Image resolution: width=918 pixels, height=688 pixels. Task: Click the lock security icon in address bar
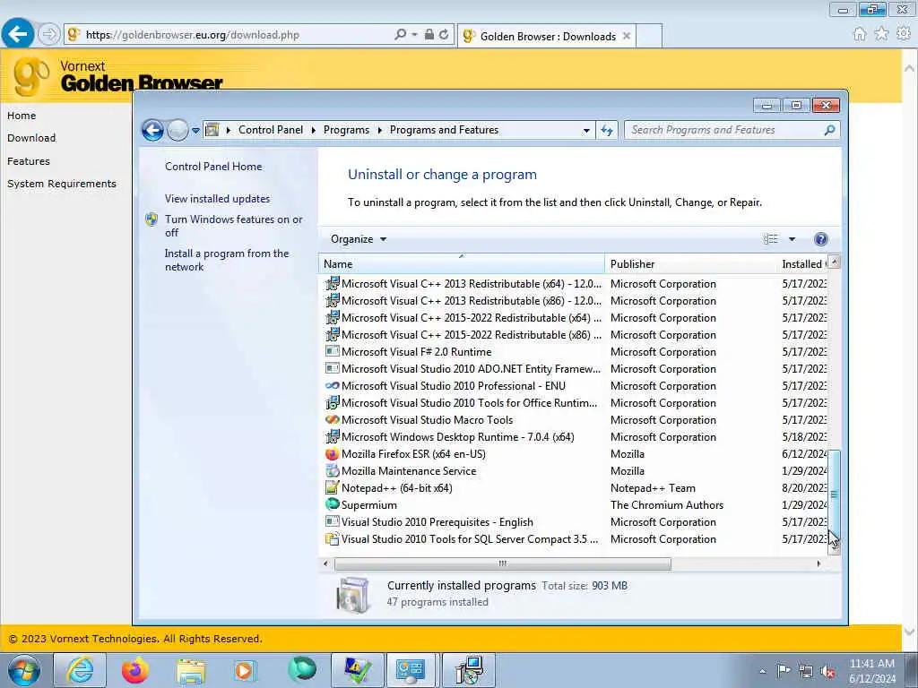tap(429, 35)
